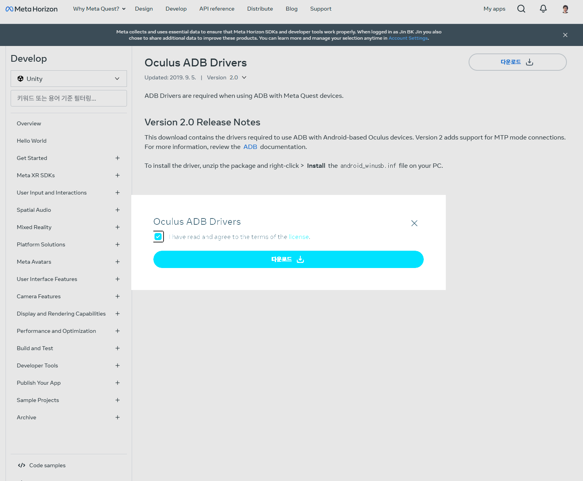The height and width of the screenshot is (481, 583).
Task: Click the Archive sidebar label
Action: click(x=26, y=417)
